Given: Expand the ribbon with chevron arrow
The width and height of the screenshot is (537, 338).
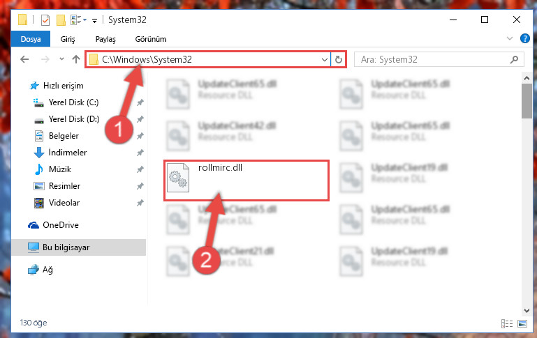Looking at the screenshot, I should (x=510, y=38).
